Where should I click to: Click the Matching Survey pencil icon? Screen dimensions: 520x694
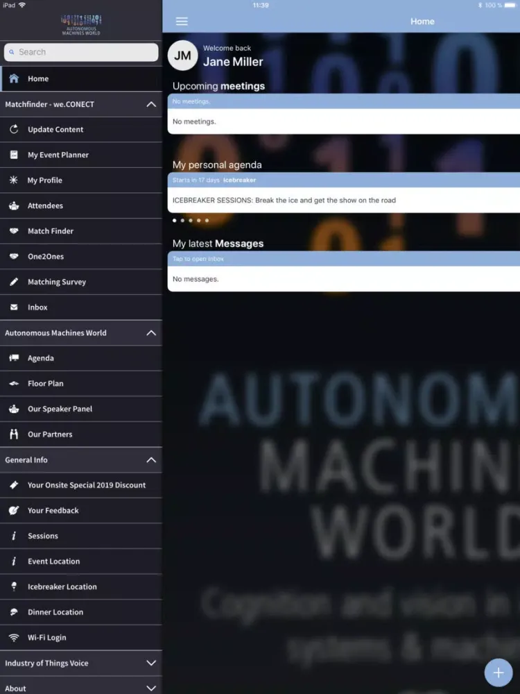tap(14, 282)
